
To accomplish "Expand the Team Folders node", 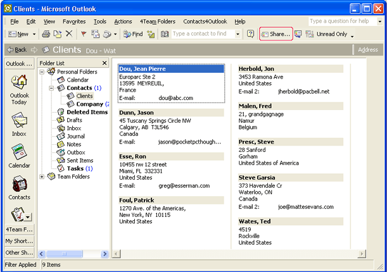I will [42, 176].
